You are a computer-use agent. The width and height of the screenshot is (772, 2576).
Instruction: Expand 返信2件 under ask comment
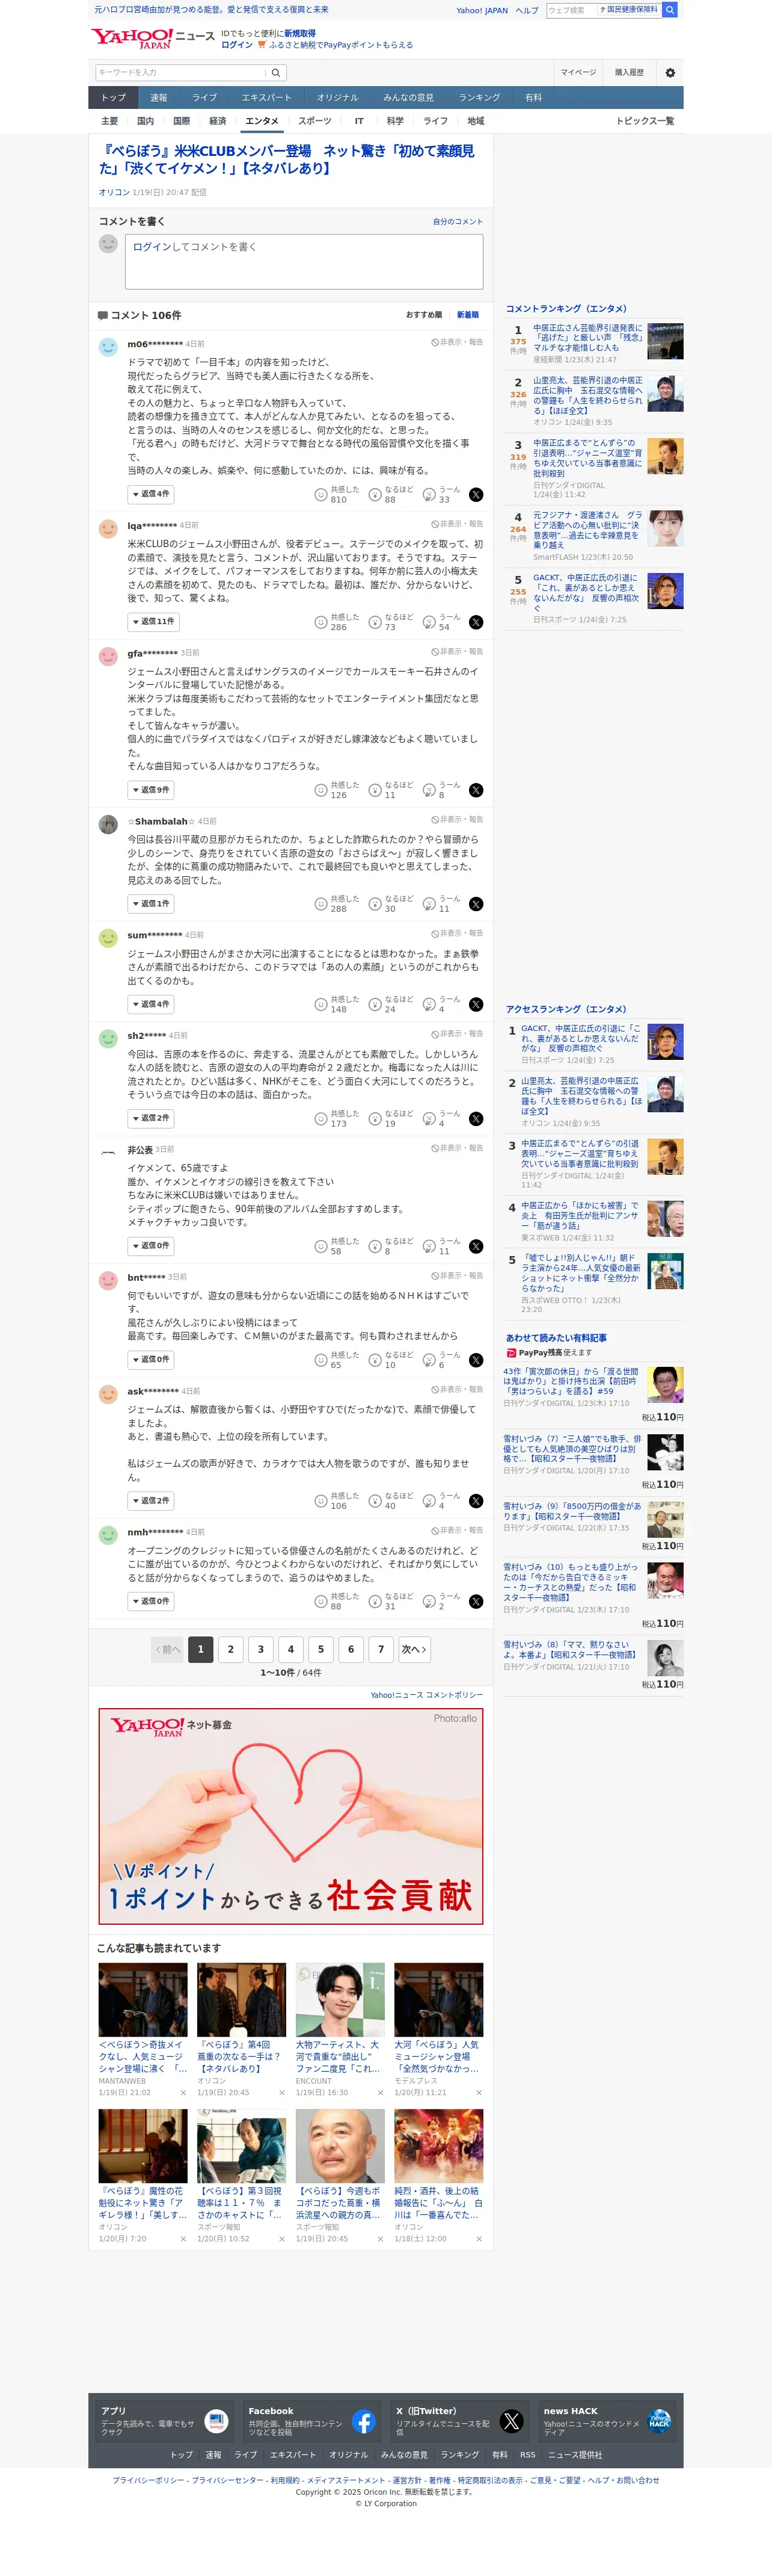coord(151,1500)
